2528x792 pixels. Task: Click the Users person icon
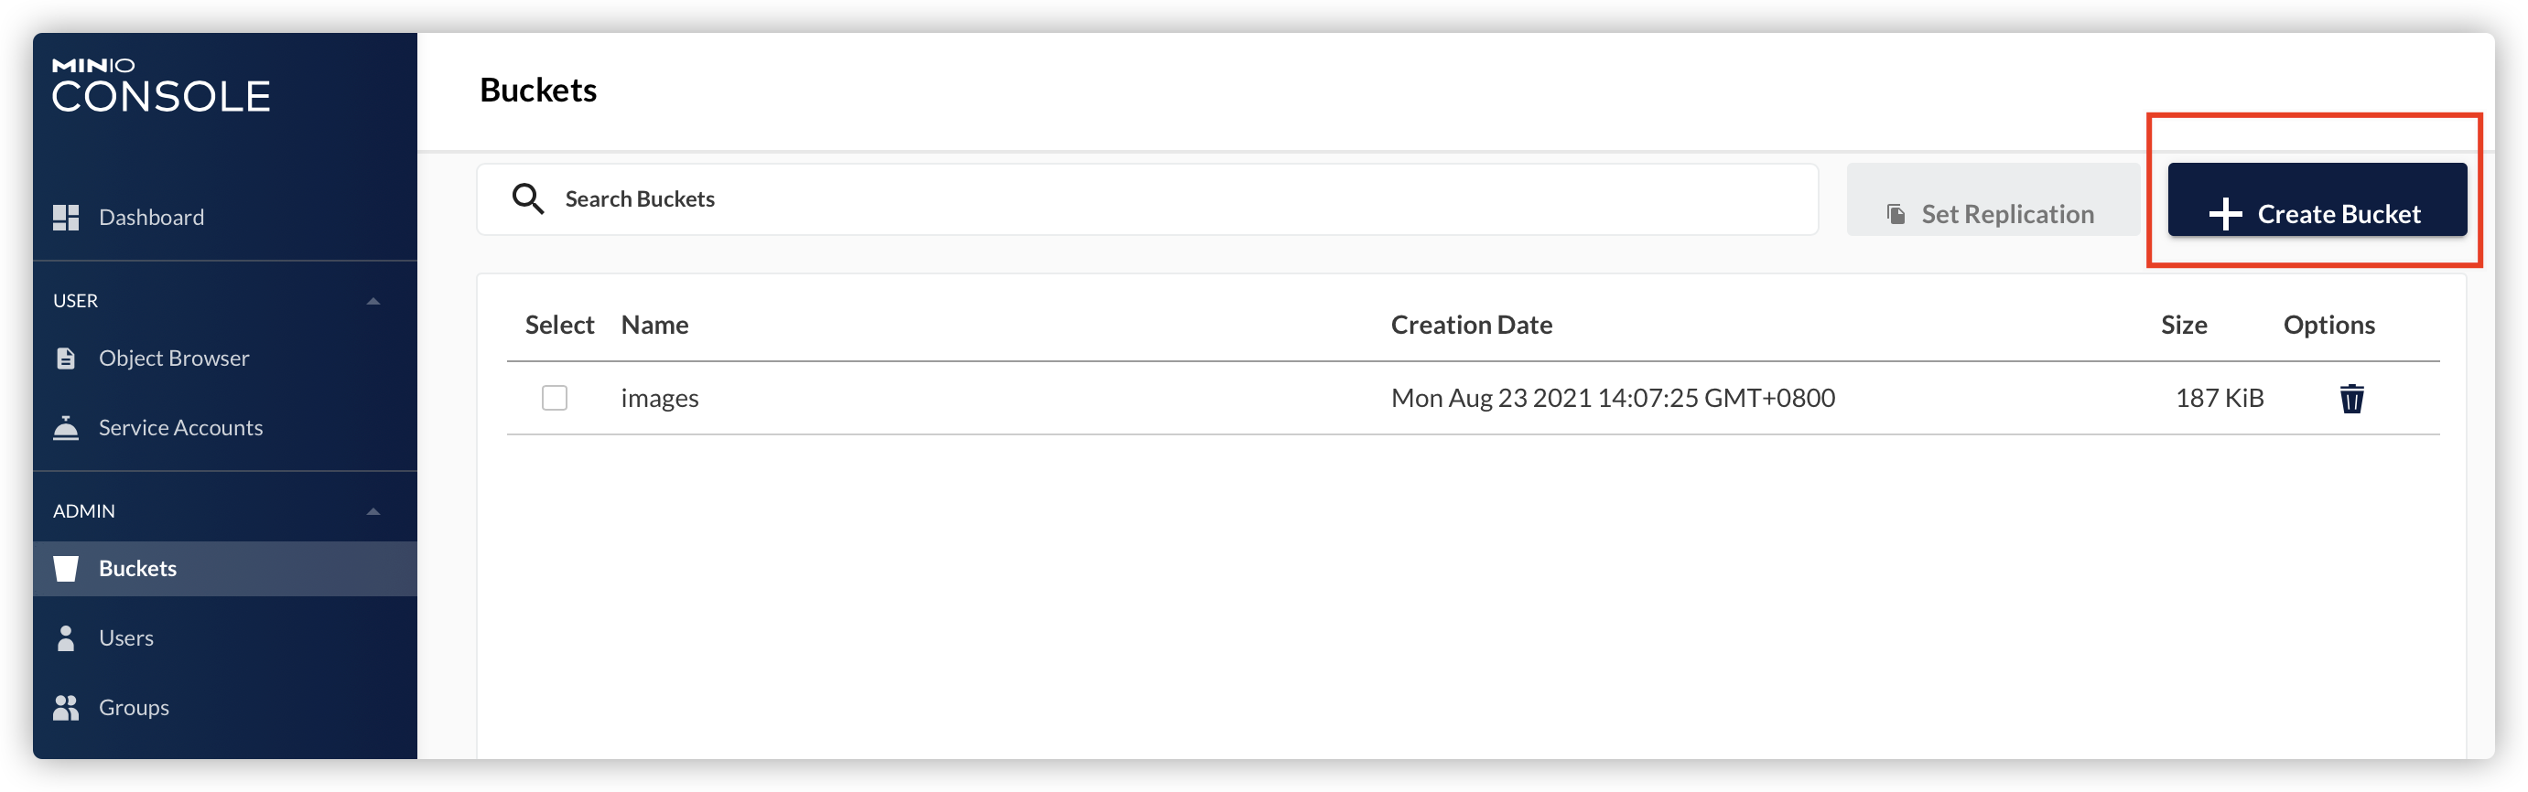click(x=66, y=638)
